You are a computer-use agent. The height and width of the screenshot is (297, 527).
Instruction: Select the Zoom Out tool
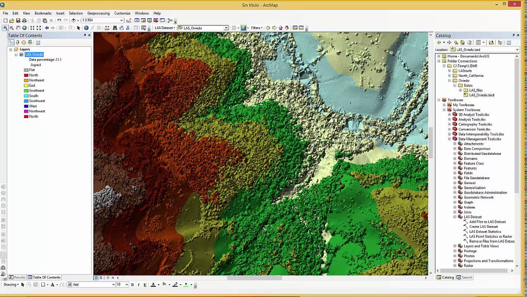tap(12, 28)
